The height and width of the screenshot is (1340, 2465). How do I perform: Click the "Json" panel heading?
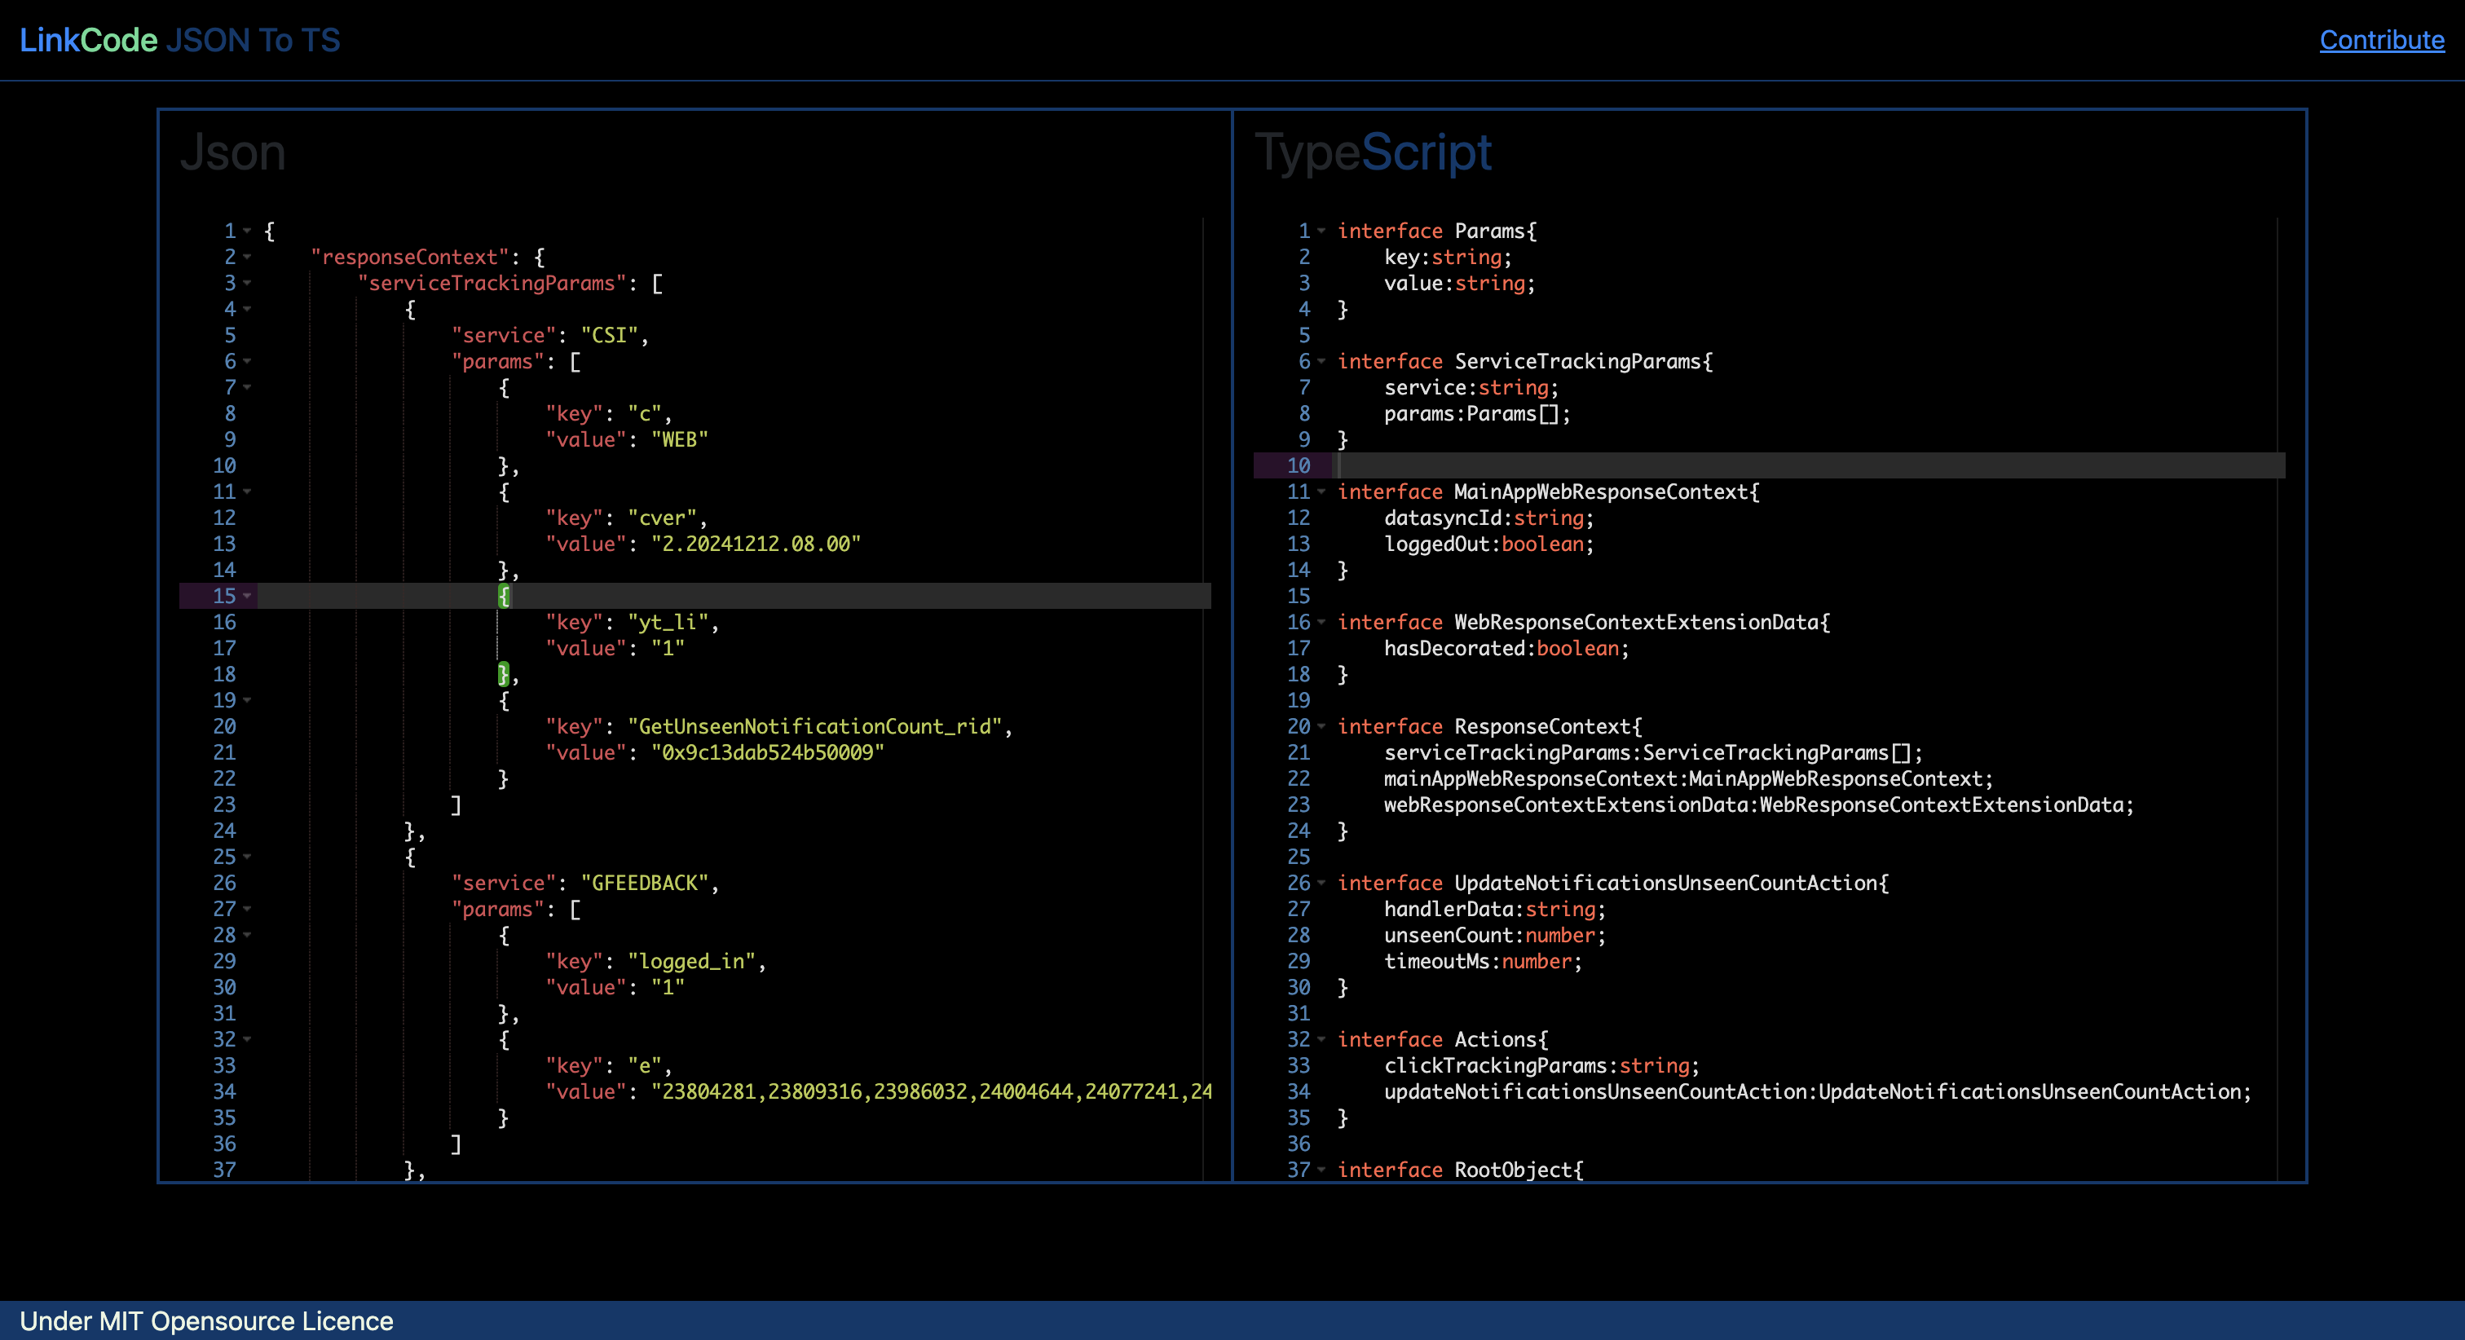[232, 152]
